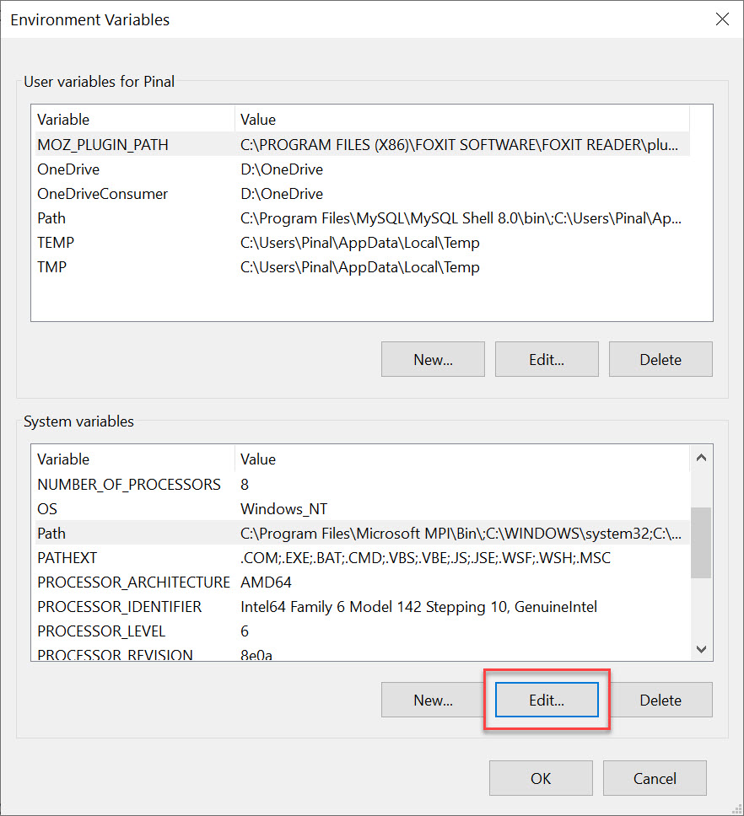Click Value column header in user variables
The height and width of the screenshot is (816, 744).
point(462,119)
